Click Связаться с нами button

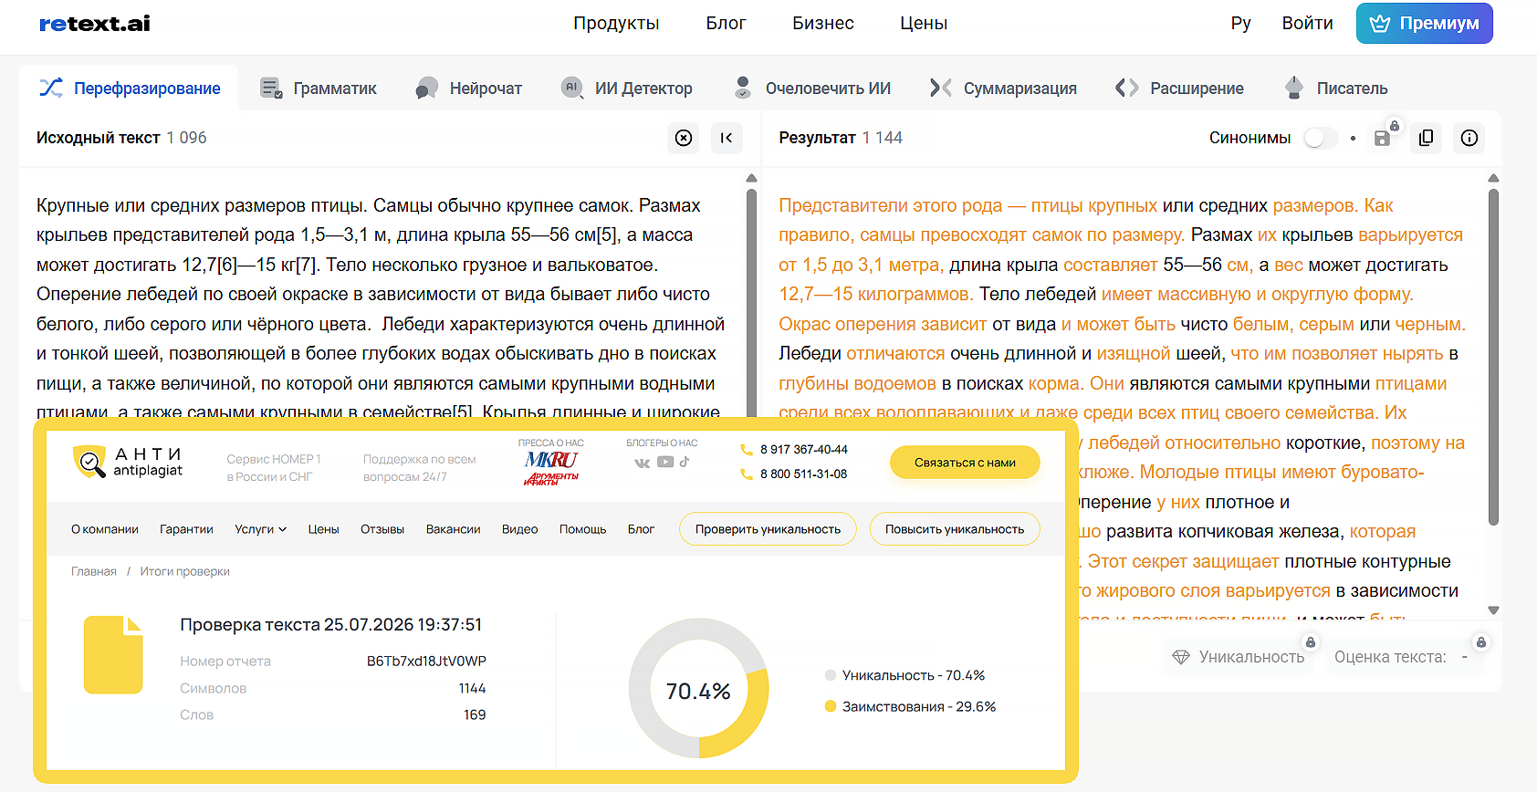tap(965, 463)
